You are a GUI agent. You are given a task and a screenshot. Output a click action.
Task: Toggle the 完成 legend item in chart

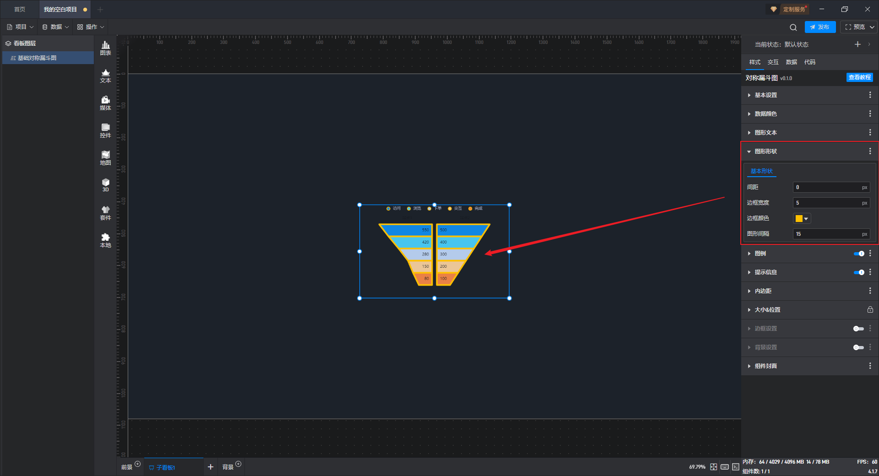tap(475, 209)
